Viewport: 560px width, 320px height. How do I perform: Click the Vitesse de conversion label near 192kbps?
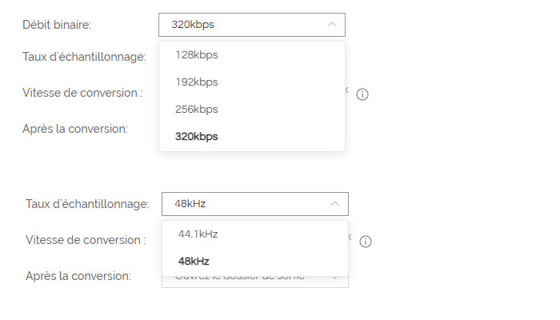[x=82, y=93]
